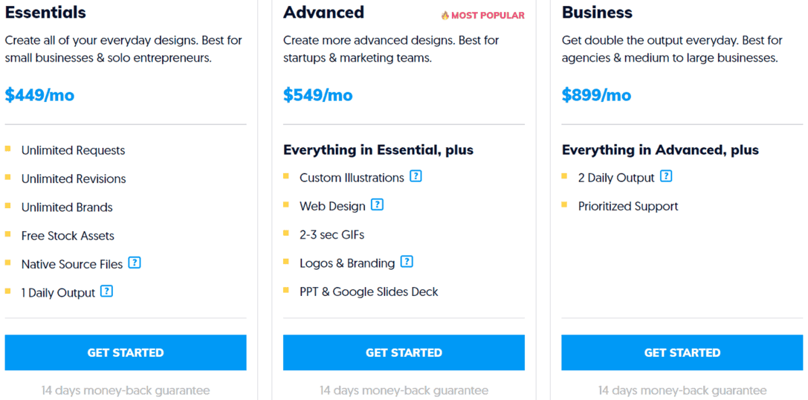
Task: Click Get Started under Business plan
Action: pos(682,352)
